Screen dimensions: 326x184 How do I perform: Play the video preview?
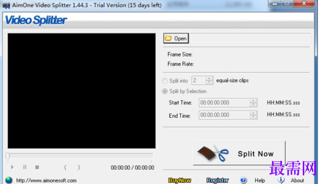(x=12, y=167)
